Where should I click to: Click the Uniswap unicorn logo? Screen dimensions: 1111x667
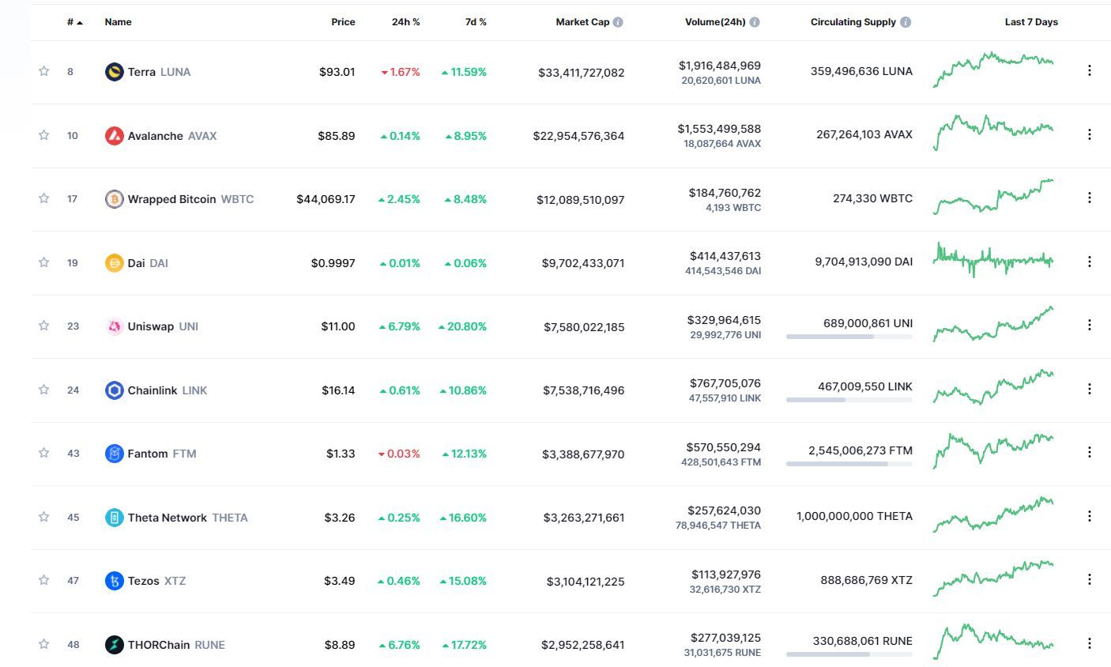tap(114, 326)
